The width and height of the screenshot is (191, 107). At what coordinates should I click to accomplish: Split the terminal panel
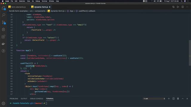[x=173, y=99]
